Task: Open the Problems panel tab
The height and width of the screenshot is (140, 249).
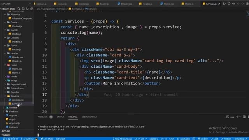Action: tap(45, 117)
